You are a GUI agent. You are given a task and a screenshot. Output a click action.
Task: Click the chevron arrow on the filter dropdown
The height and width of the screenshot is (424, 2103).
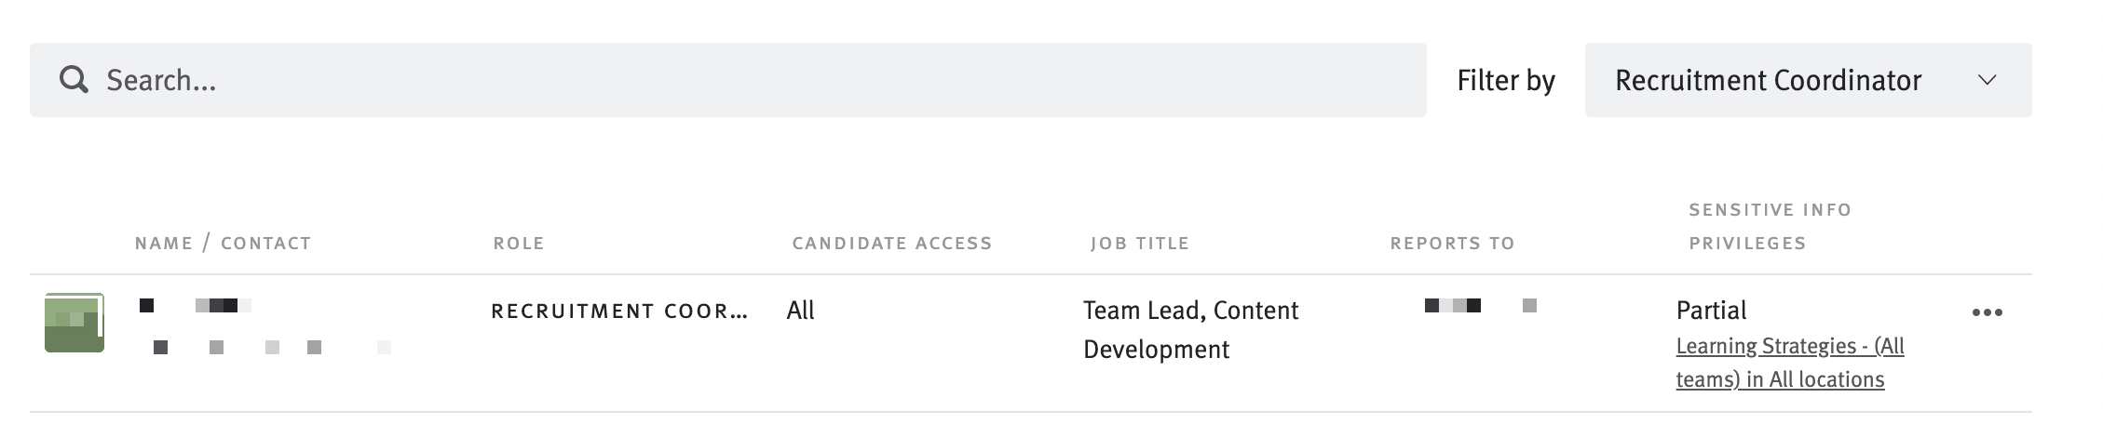(1987, 80)
